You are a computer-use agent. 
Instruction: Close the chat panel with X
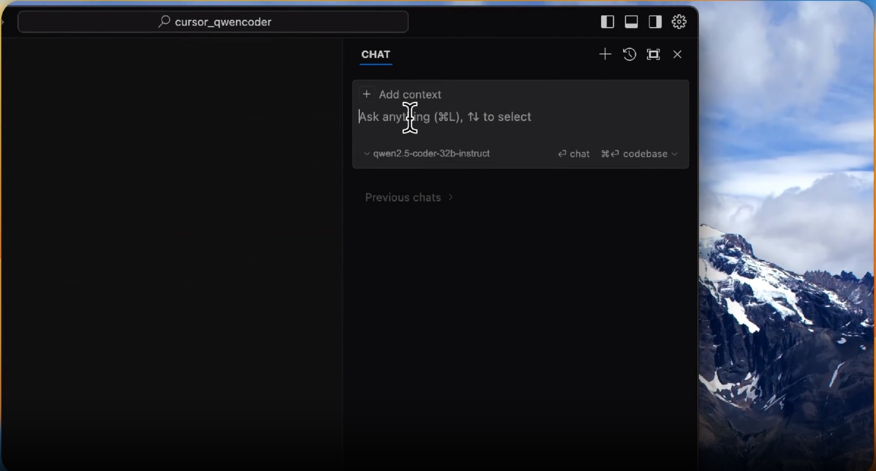pyautogui.click(x=677, y=54)
